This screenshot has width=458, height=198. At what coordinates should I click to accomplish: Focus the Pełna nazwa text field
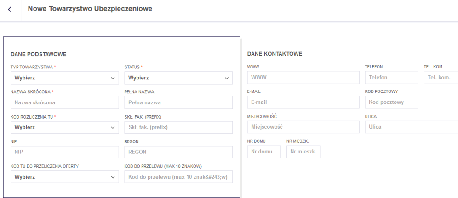click(178, 102)
